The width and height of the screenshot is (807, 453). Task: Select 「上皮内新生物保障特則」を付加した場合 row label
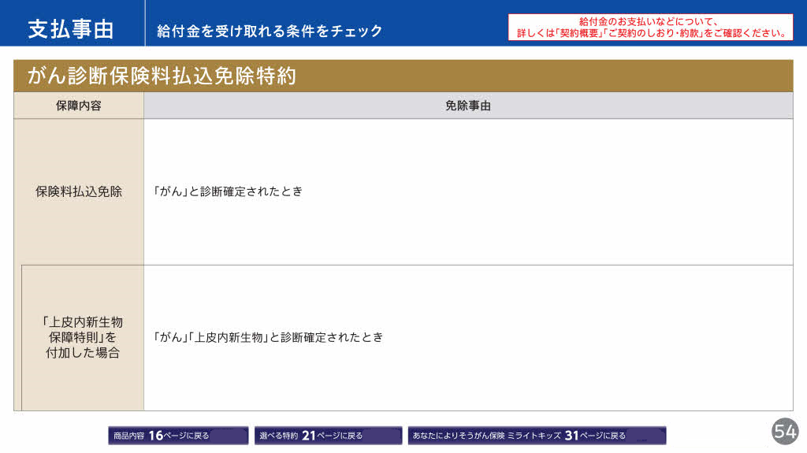83,337
